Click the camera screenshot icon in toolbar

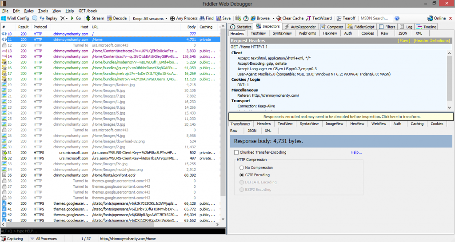238,18
